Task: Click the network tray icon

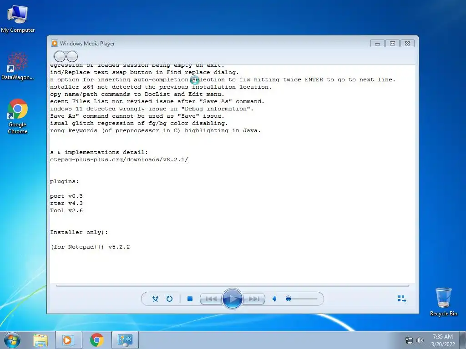Action: (x=409, y=340)
